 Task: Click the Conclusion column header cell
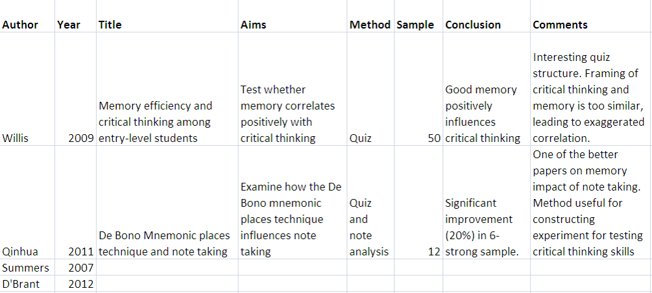tap(473, 25)
